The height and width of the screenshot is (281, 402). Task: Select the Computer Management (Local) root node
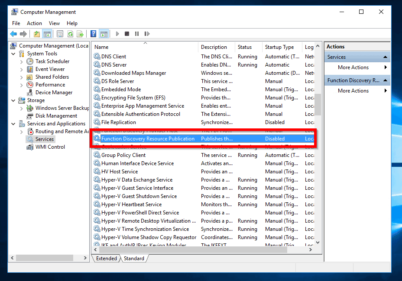pyautogui.click(x=54, y=46)
